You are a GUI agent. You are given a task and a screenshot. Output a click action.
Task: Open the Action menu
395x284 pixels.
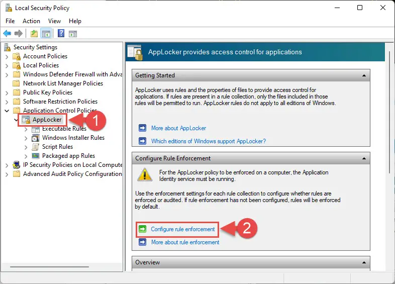[x=31, y=21]
